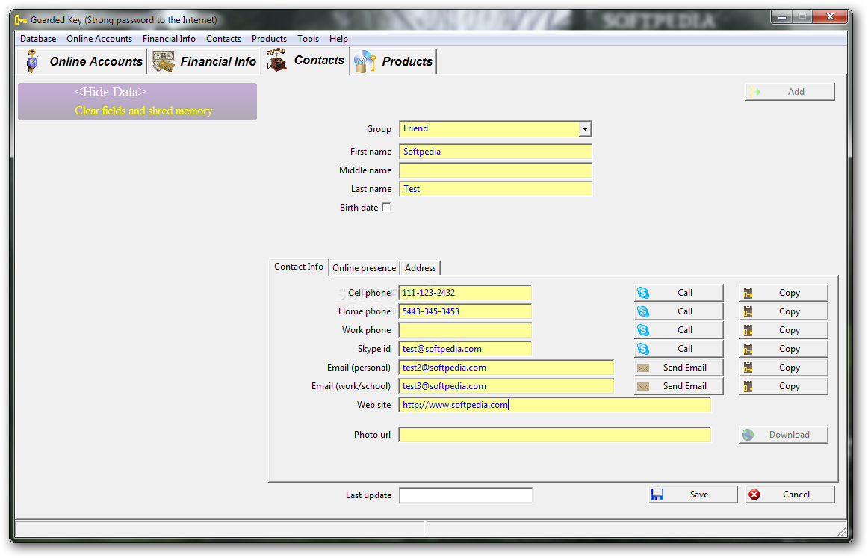Viewport: 868px width, 558px height.
Task: Click copy icon in Home phone row
Action: 748,311
